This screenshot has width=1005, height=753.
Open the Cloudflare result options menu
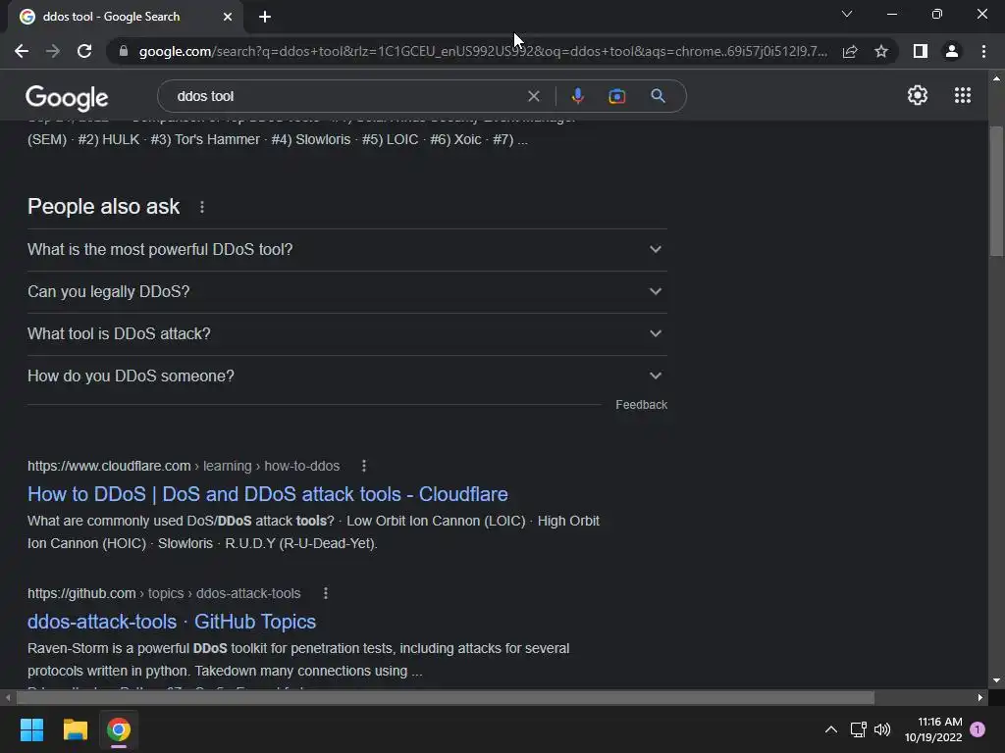pyautogui.click(x=364, y=466)
